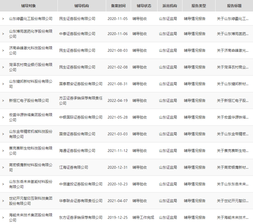Click the 报告标题 column header

click(234, 6)
